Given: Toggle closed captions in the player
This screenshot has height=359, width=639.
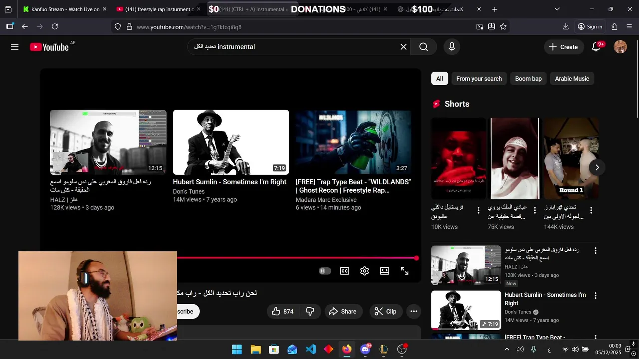Looking at the screenshot, I should click(344, 271).
